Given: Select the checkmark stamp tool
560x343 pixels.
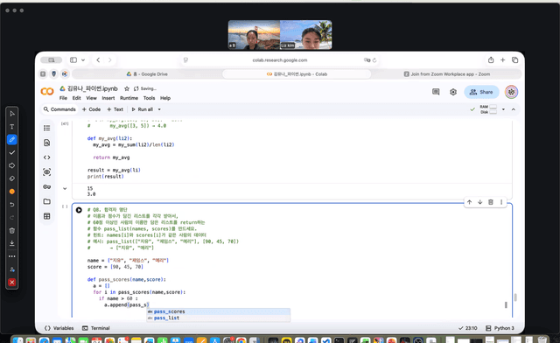Looking at the screenshot, I should [x=11, y=152].
